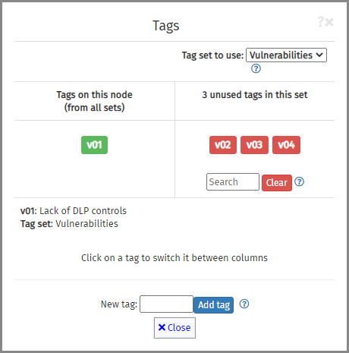Expand the chevron arrow on the Vulnerabilities selector
This screenshot has height=353, width=349.
pyautogui.click(x=319, y=55)
